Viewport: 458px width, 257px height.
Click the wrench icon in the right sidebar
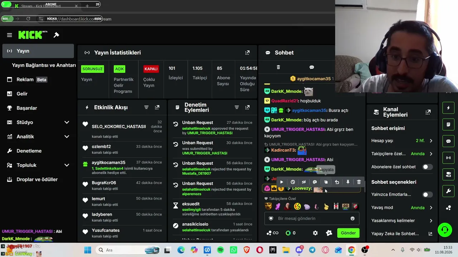[448, 191]
